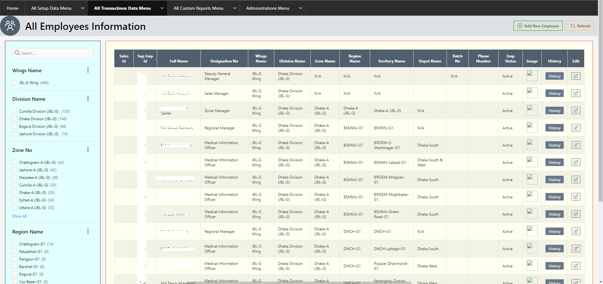Edit the BIRDEM-2-Shantinagar-G1 row
The width and height of the screenshot is (603, 284).
tap(576, 145)
